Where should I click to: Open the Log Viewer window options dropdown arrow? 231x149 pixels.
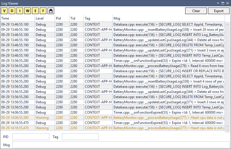[x=218, y=3]
